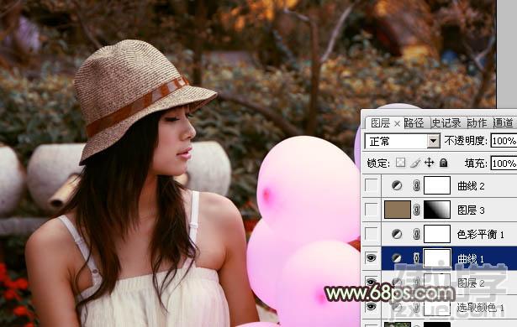Click the 填充 fill value field
The height and width of the screenshot is (327, 517).
pos(504,163)
